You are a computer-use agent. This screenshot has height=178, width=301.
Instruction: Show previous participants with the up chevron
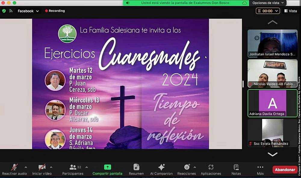272,23
